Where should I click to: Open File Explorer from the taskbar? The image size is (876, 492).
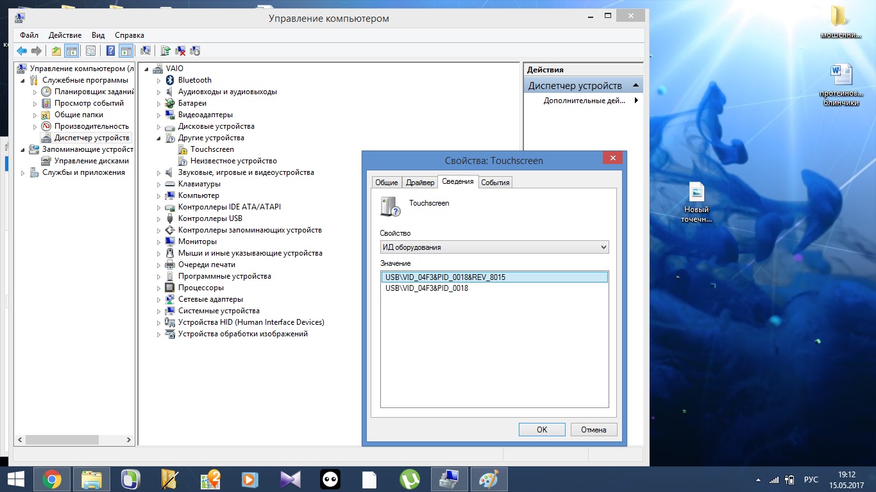click(x=92, y=479)
